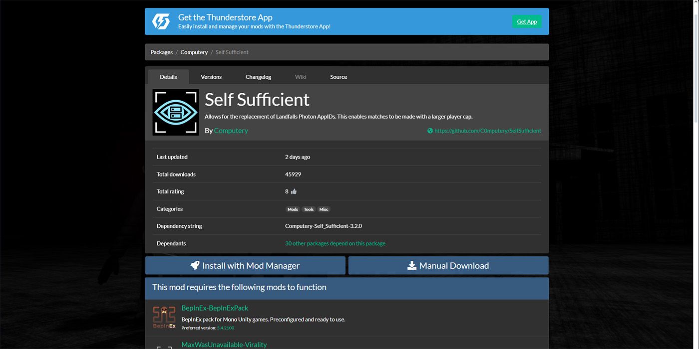Open the Changelog tab
Image resolution: width=699 pixels, height=349 pixels.
(x=258, y=77)
